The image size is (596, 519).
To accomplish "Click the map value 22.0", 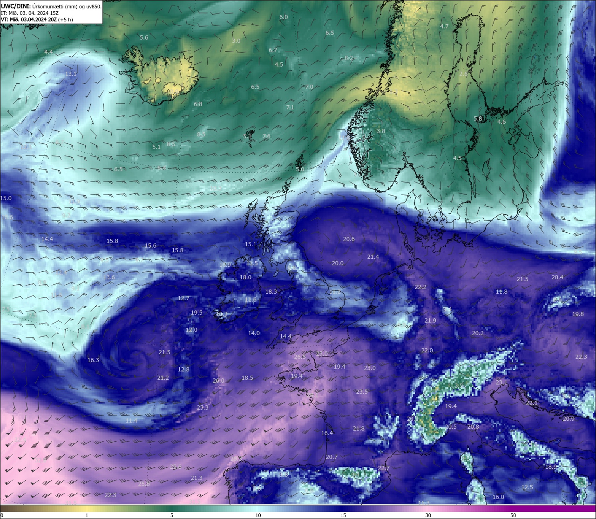I will coord(427,350).
